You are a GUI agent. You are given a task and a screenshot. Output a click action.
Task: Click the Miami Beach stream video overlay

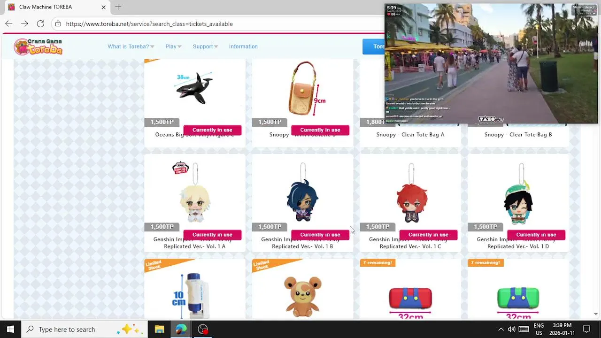click(x=491, y=64)
